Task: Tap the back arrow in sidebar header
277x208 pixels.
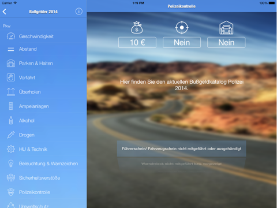Action: [x=5, y=12]
